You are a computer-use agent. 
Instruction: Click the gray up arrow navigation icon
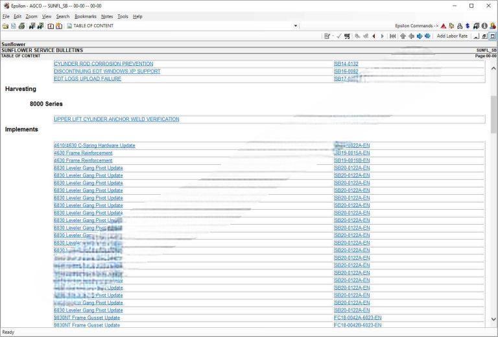(403, 36)
